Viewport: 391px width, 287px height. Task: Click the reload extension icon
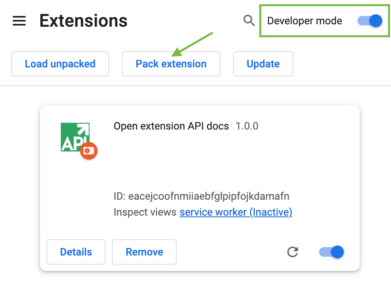tap(293, 252)
